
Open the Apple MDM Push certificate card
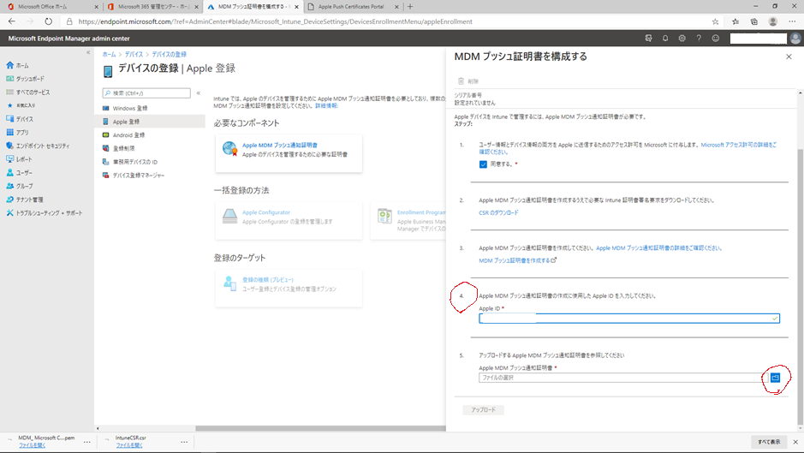[289, 153]
